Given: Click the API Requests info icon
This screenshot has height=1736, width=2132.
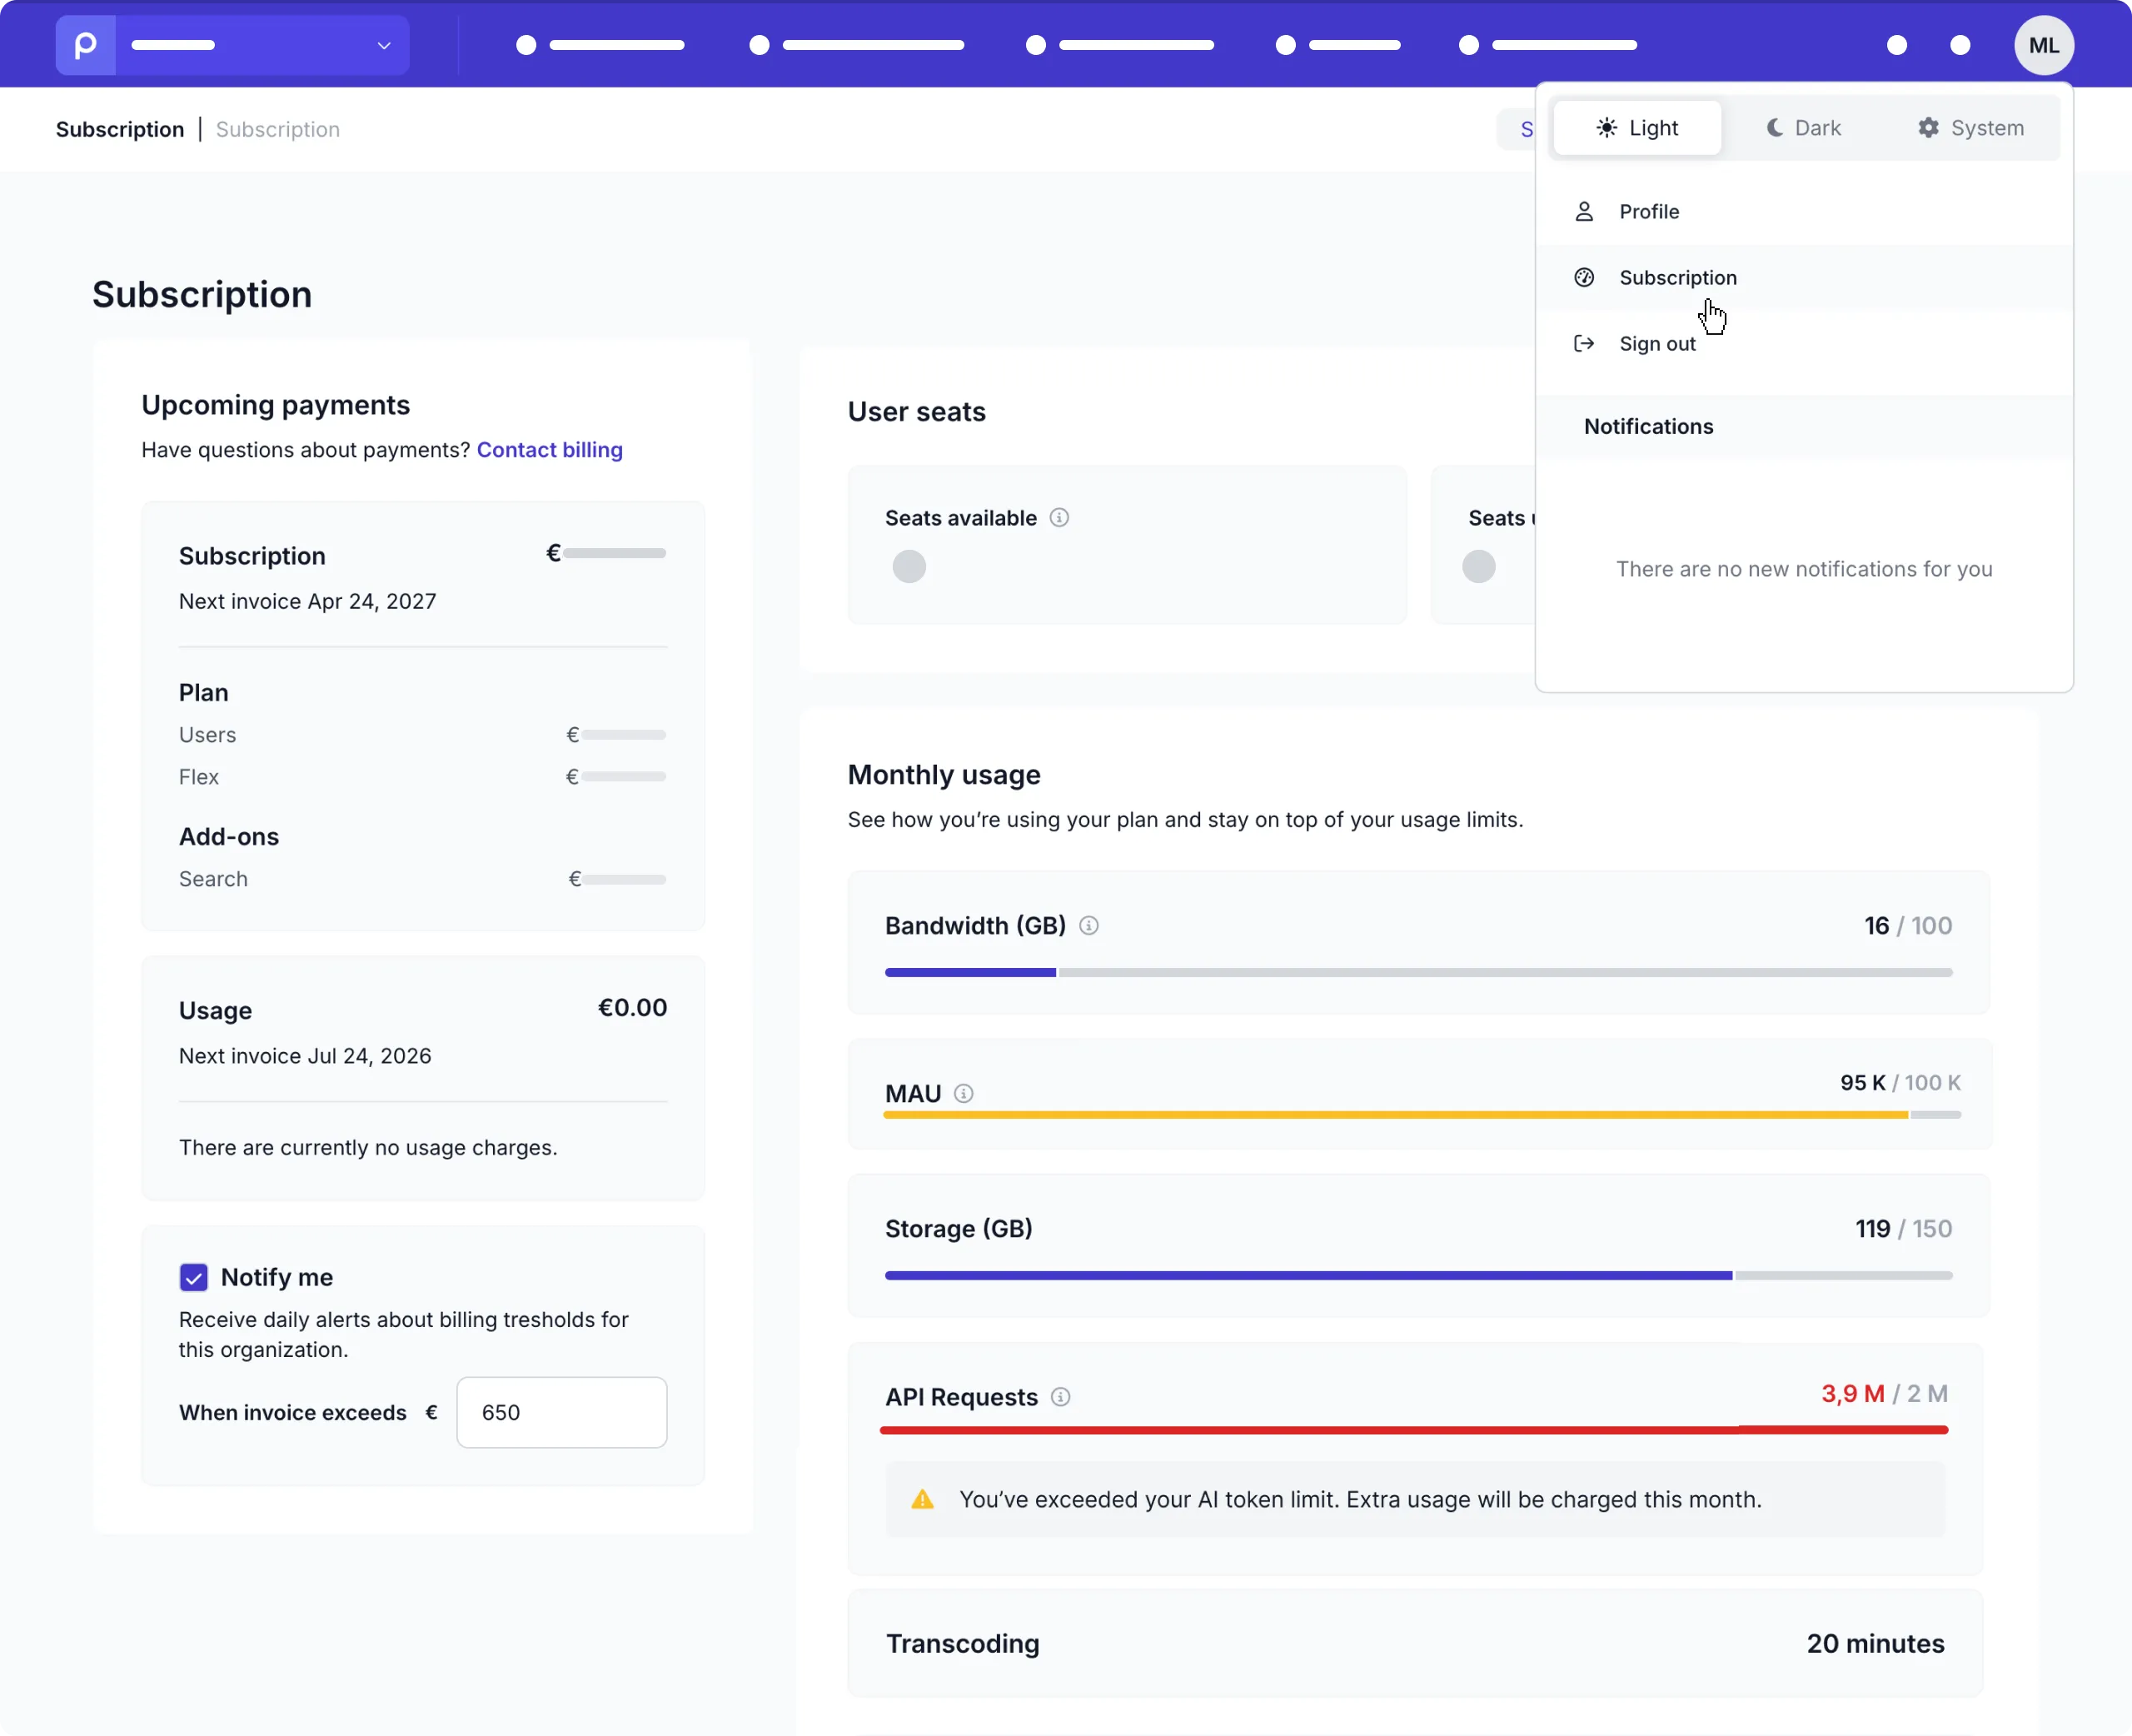Looking at the screenshot, I should (x=1060, y=1397).
